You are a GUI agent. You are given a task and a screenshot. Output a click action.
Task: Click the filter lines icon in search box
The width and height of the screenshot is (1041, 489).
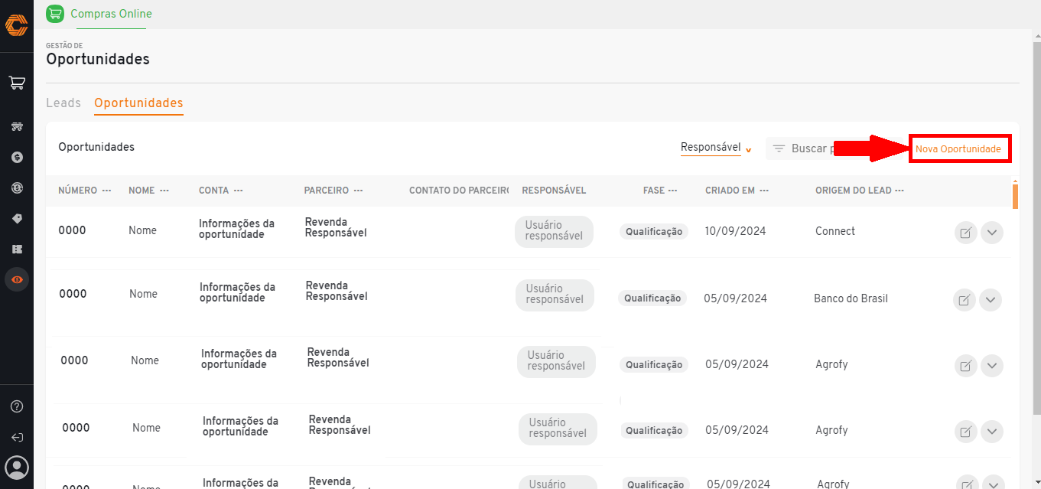point(779,148)
